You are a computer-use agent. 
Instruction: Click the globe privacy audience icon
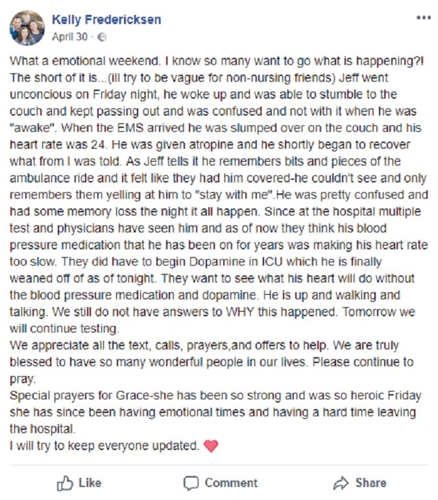[102, 37]
